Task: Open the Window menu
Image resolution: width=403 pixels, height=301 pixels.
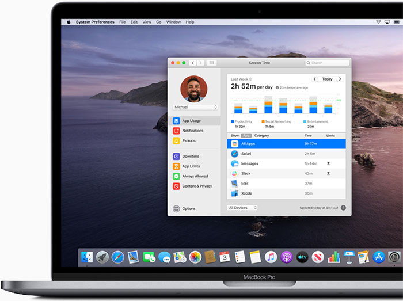Action: click(x=173, y=22)
